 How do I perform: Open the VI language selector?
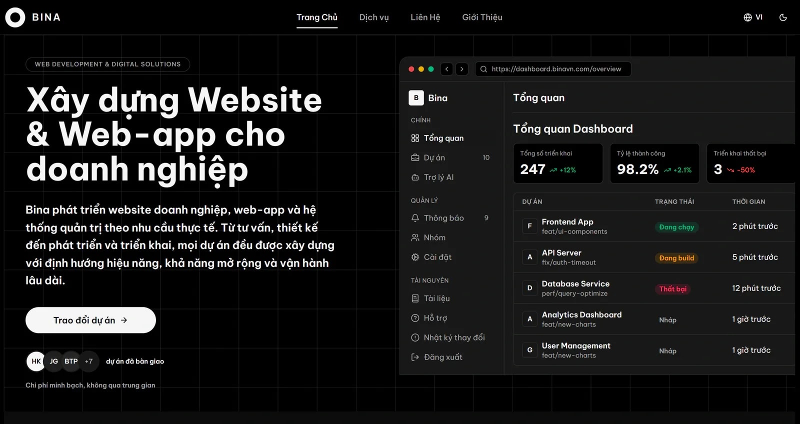753,17
